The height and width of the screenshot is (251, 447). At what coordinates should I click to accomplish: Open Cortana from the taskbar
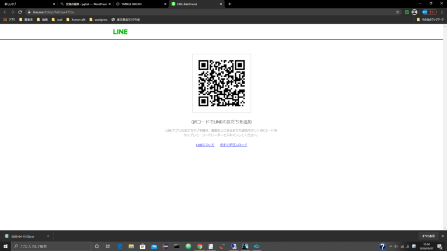click(x=97, y=246)
